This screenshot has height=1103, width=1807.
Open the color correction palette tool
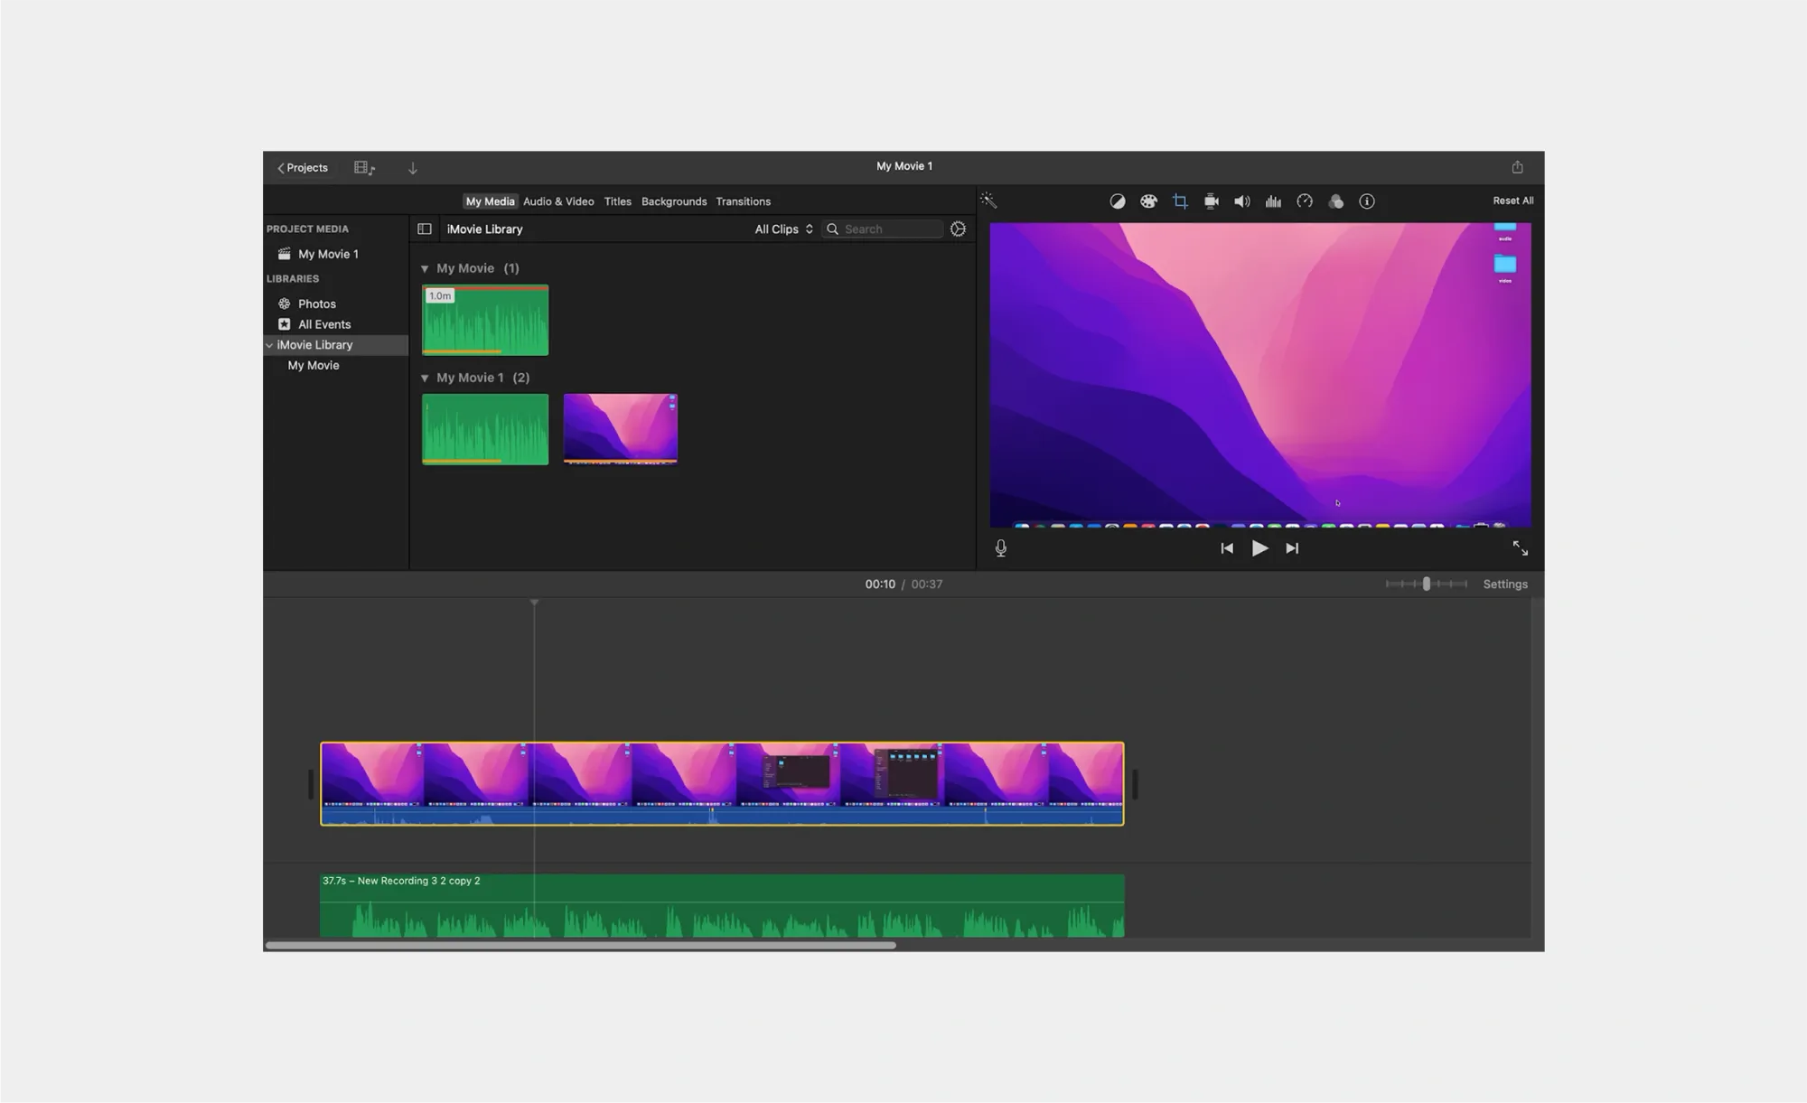click(1148, 201)
